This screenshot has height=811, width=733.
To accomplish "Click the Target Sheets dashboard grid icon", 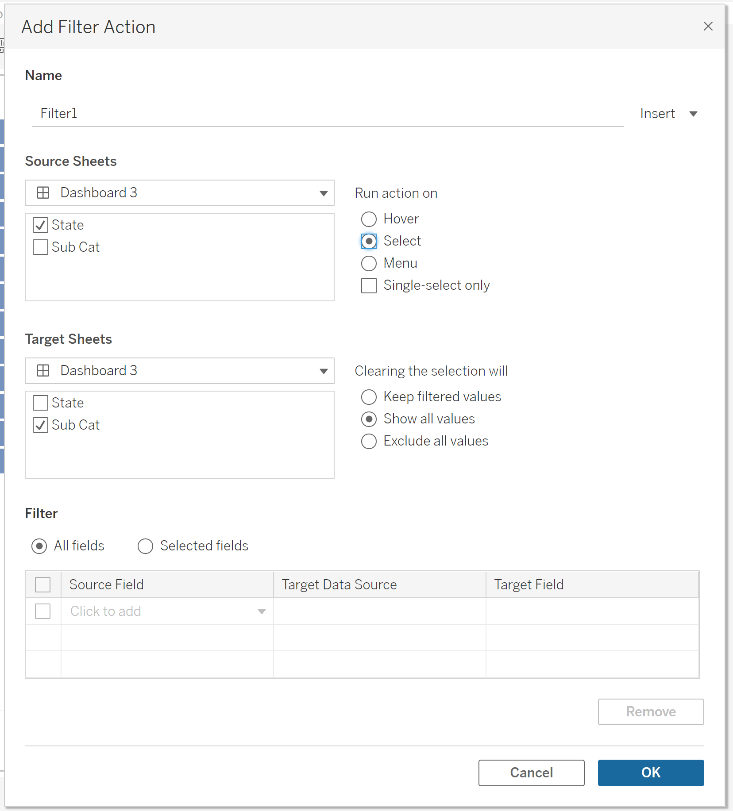I will (x=43, y=371).
